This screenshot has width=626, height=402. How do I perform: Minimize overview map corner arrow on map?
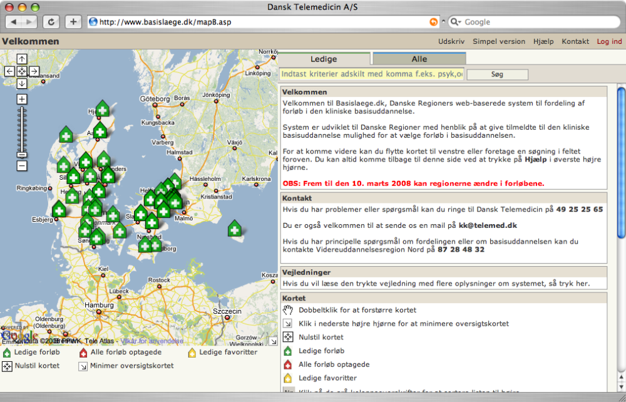point(273,341)
